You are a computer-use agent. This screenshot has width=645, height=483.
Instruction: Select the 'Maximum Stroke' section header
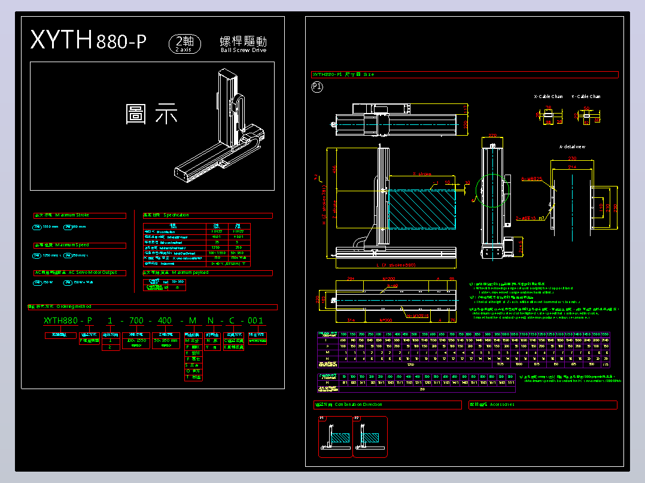(x=80, y=215)
